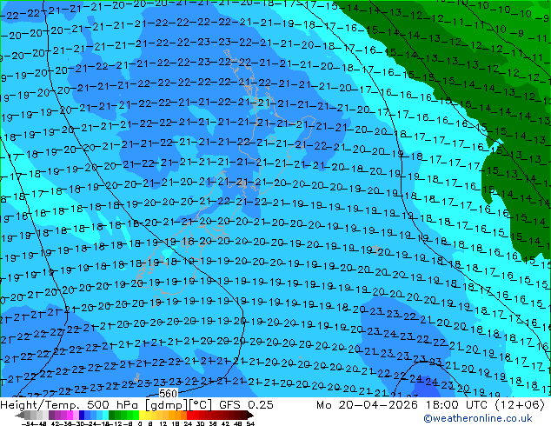Click the bright red segment of the color scale

189,415
